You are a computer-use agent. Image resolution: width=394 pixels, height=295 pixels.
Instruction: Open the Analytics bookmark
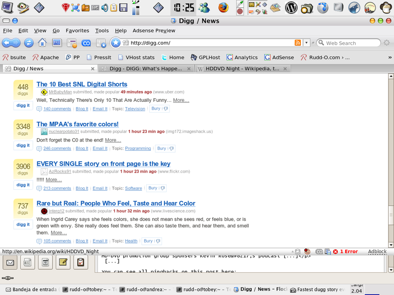click(242, 58)
